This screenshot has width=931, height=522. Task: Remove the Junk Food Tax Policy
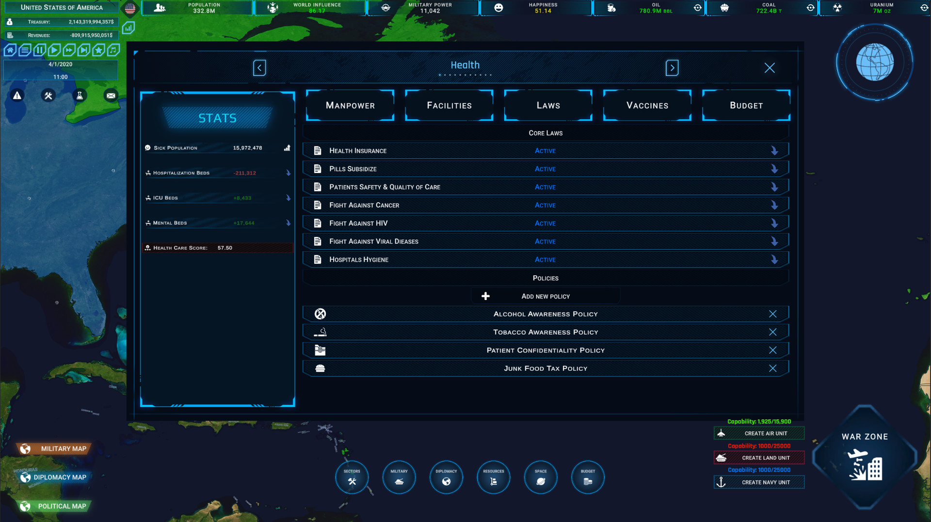pos(773,368)
